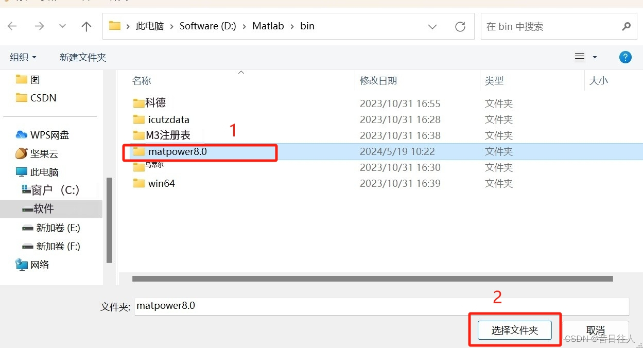This screenshot has width=643, height=348.
Task: Refresh the bin folder listing
Action: (x=460, y=26)
